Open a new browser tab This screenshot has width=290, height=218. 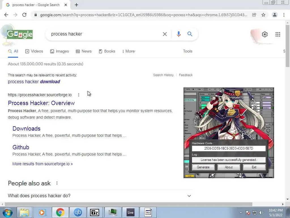[76, 5]
